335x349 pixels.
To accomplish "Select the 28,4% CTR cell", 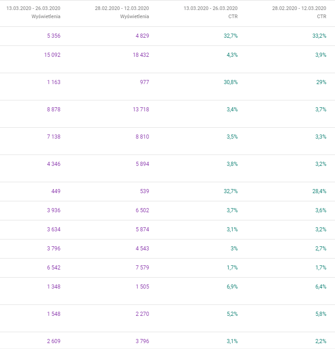I will (x=320, y=191).
